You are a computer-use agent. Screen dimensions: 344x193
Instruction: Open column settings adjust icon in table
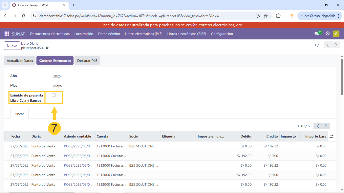coord(331,137)
